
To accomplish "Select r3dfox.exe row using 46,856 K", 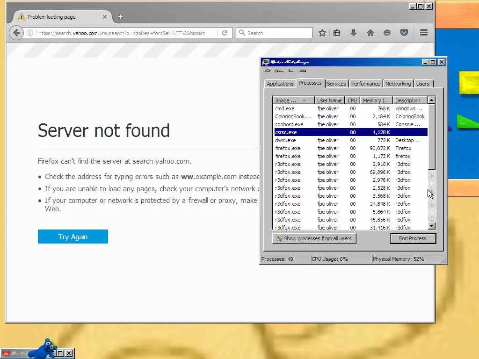I will point(350,220).
